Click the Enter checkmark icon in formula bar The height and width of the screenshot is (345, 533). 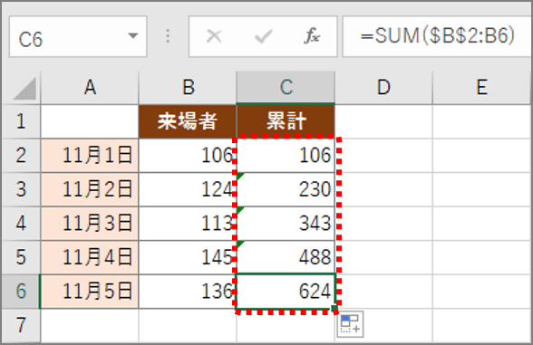point(263,36)
